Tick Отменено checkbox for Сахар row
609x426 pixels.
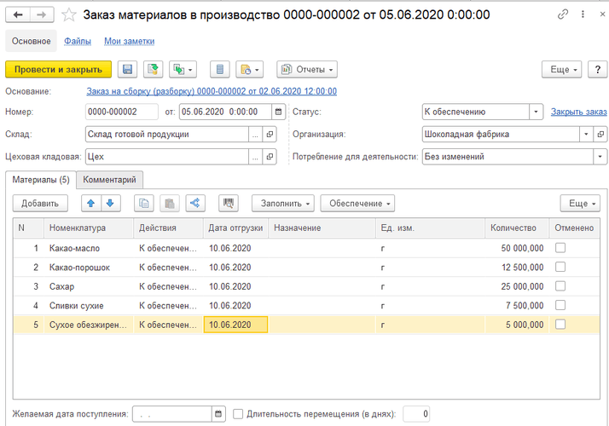560,286
